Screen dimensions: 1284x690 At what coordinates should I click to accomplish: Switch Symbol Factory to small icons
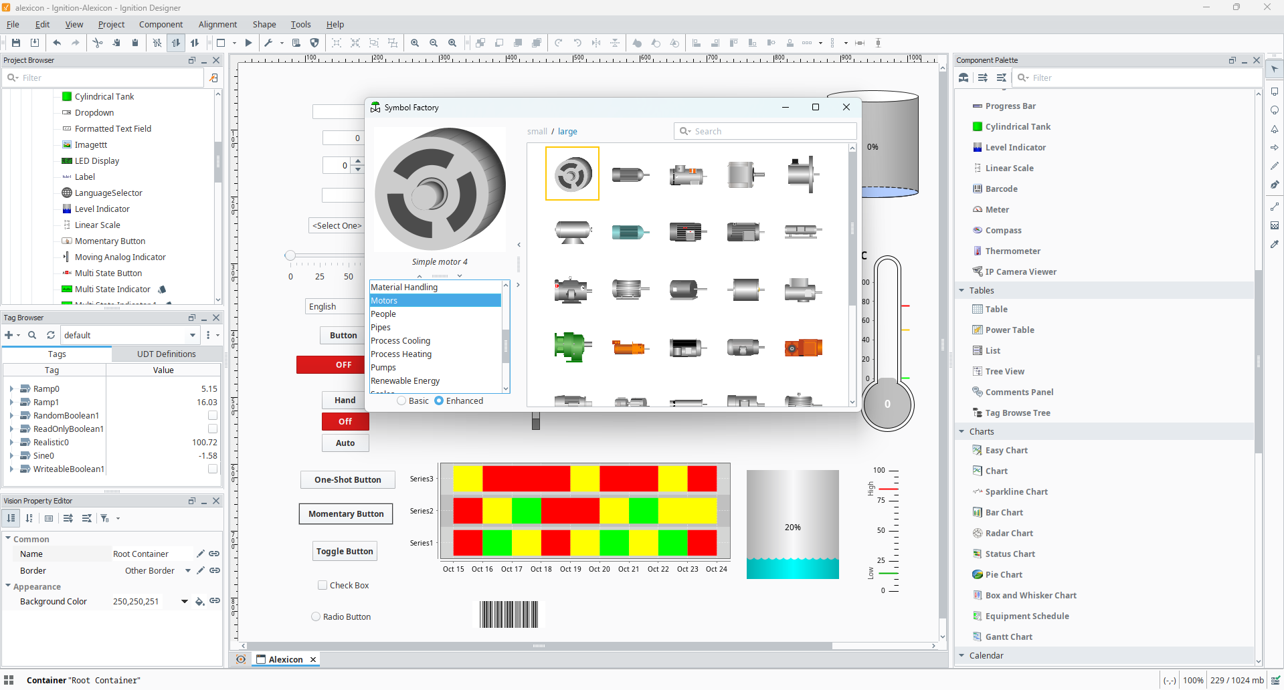tap(537, 132)
